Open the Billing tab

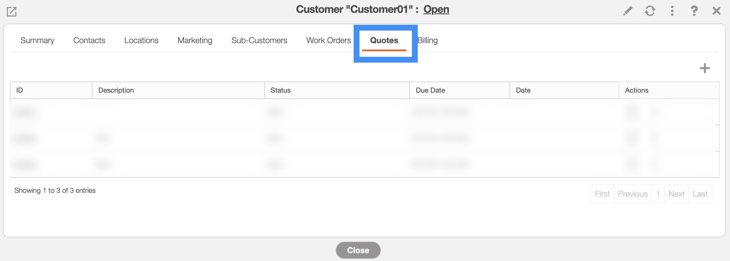point(428,40)
